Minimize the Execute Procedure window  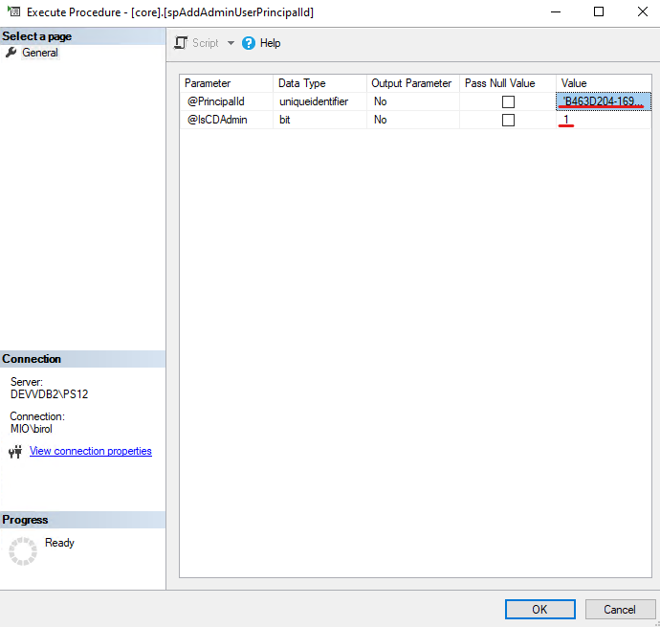point(556,11)
